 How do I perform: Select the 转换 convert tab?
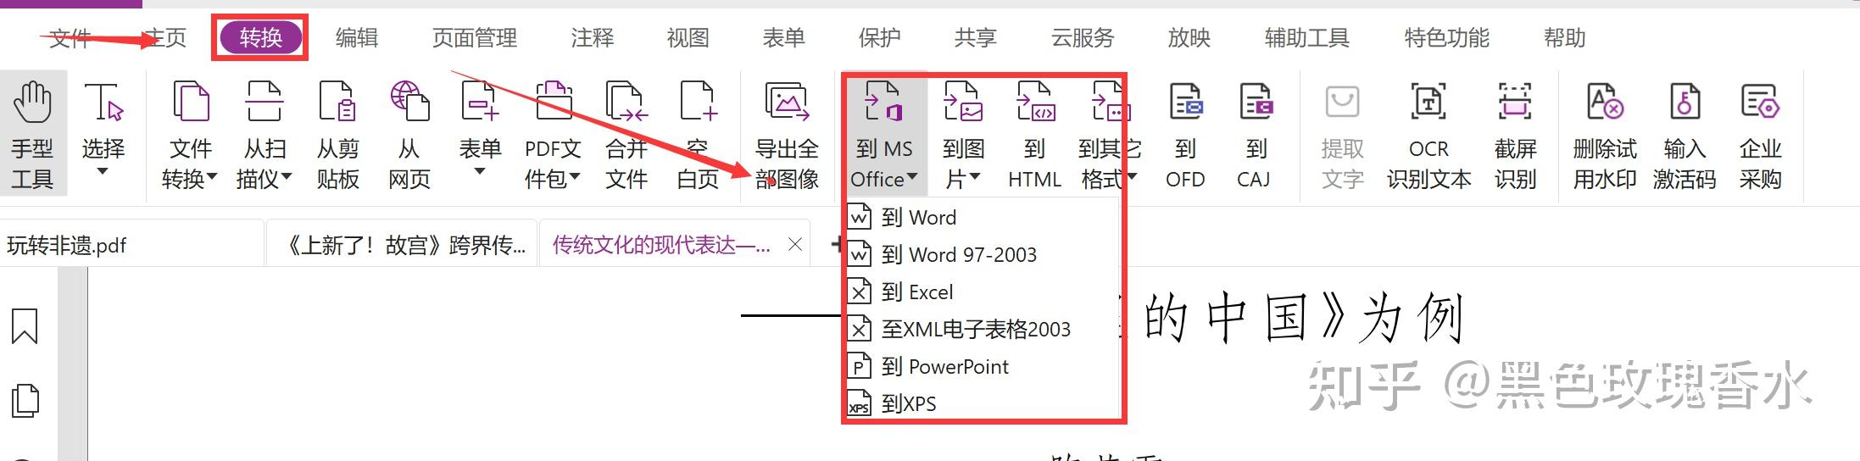[260, 37]
